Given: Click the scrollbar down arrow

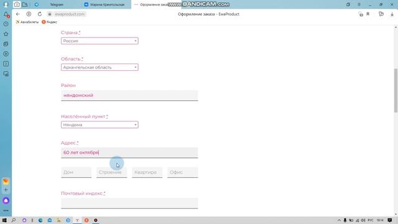Looking at the screenshot, I should [396, 215].
